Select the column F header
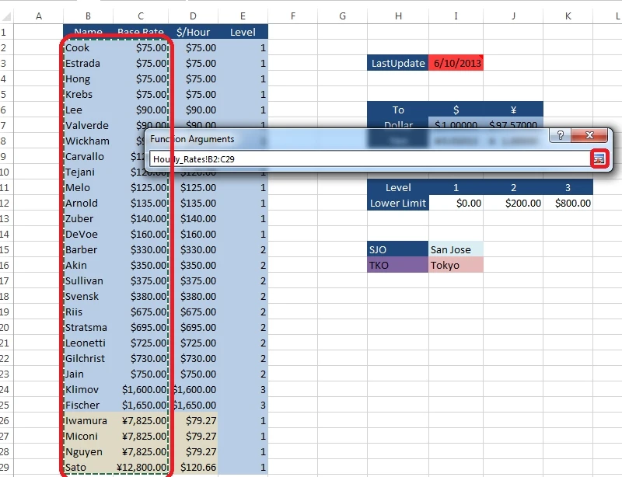 point(292,16)
